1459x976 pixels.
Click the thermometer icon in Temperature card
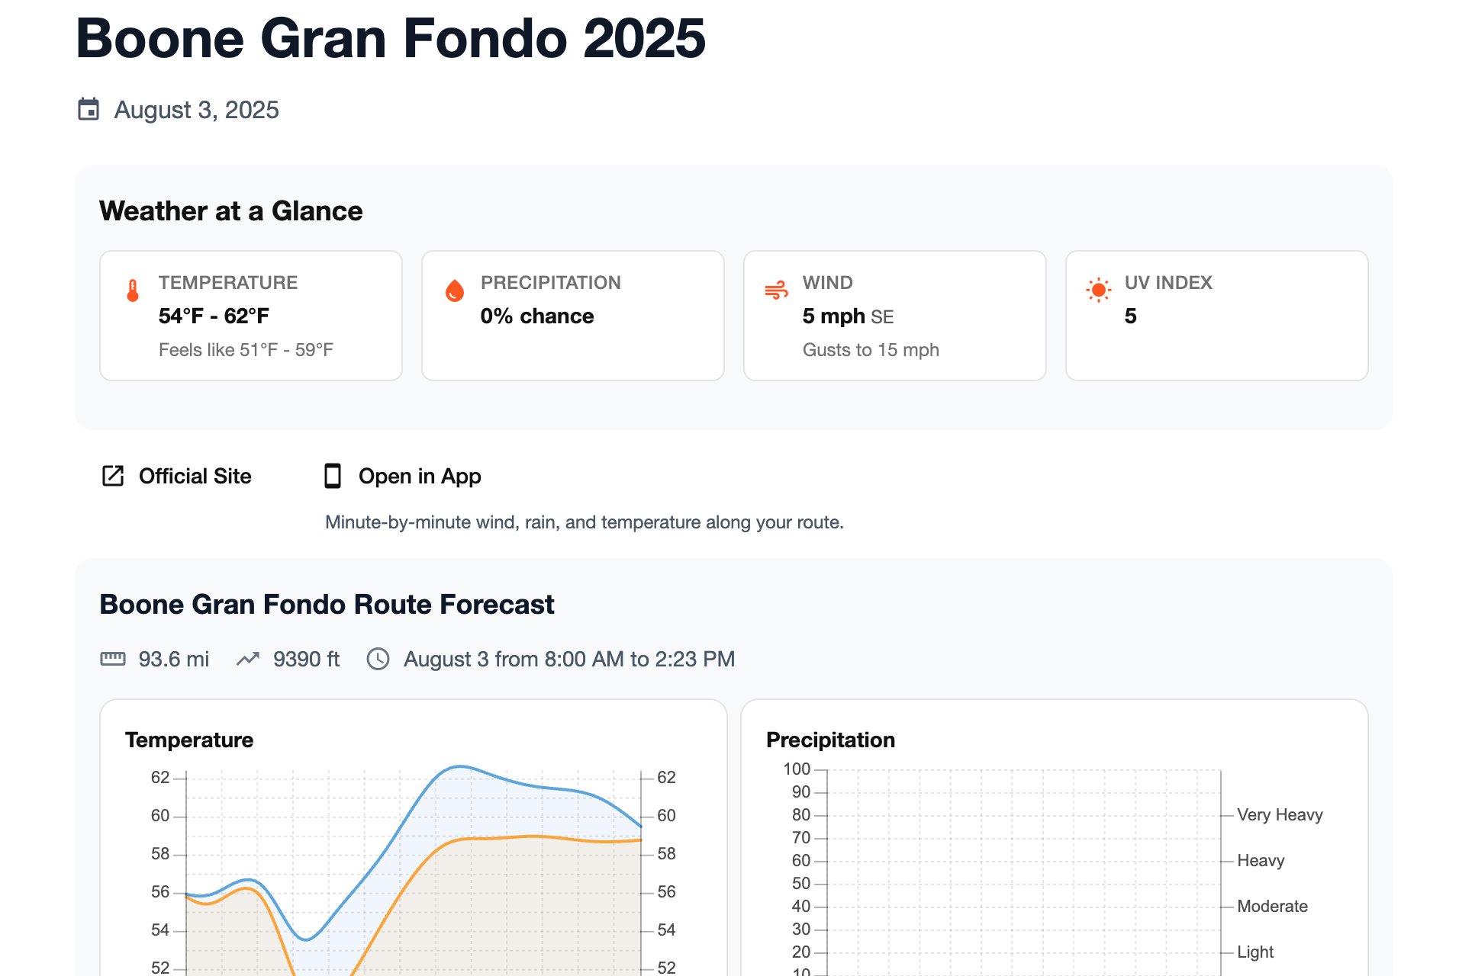click(x=133, y=291)
